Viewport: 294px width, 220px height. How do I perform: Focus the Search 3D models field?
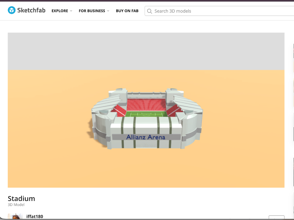(x=219, y=11)
